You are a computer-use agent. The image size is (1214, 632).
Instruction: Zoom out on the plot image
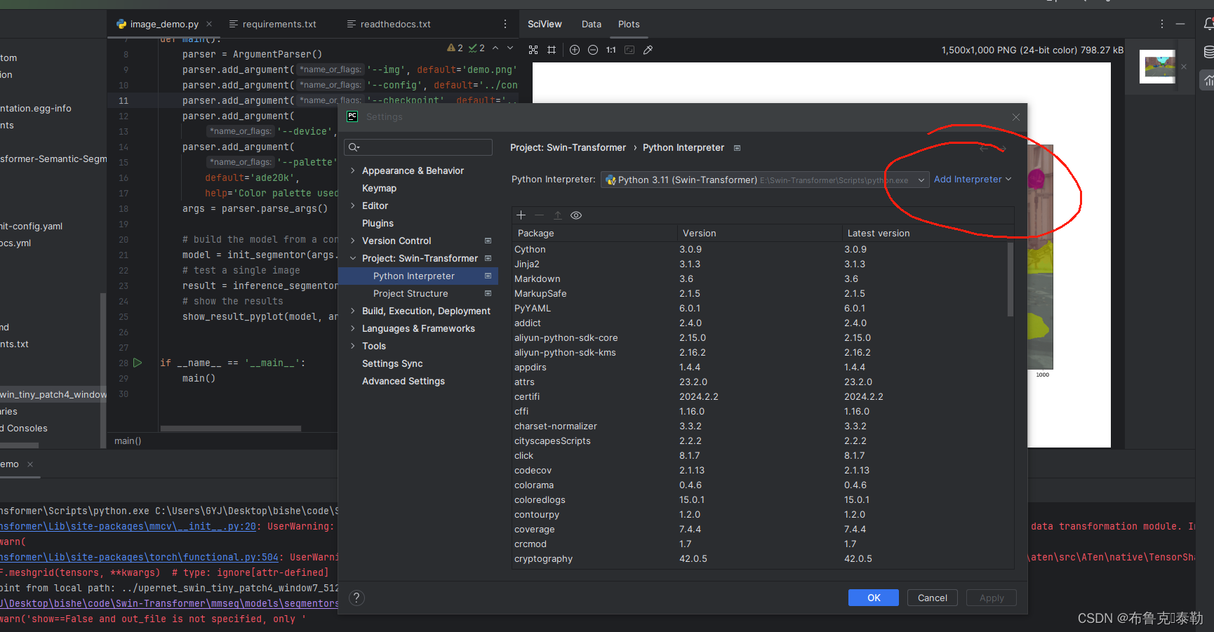click(x=593, y=50)
